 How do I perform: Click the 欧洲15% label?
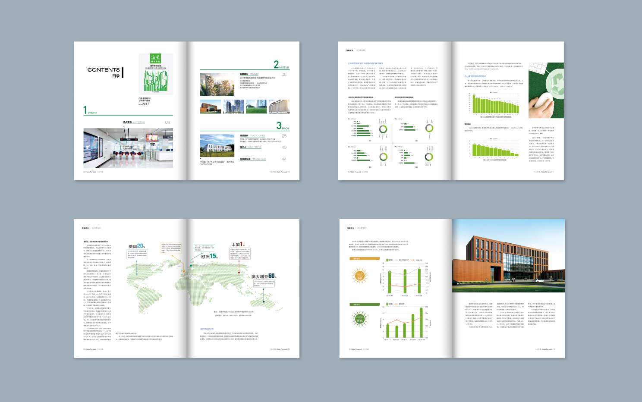pos(209,256)
